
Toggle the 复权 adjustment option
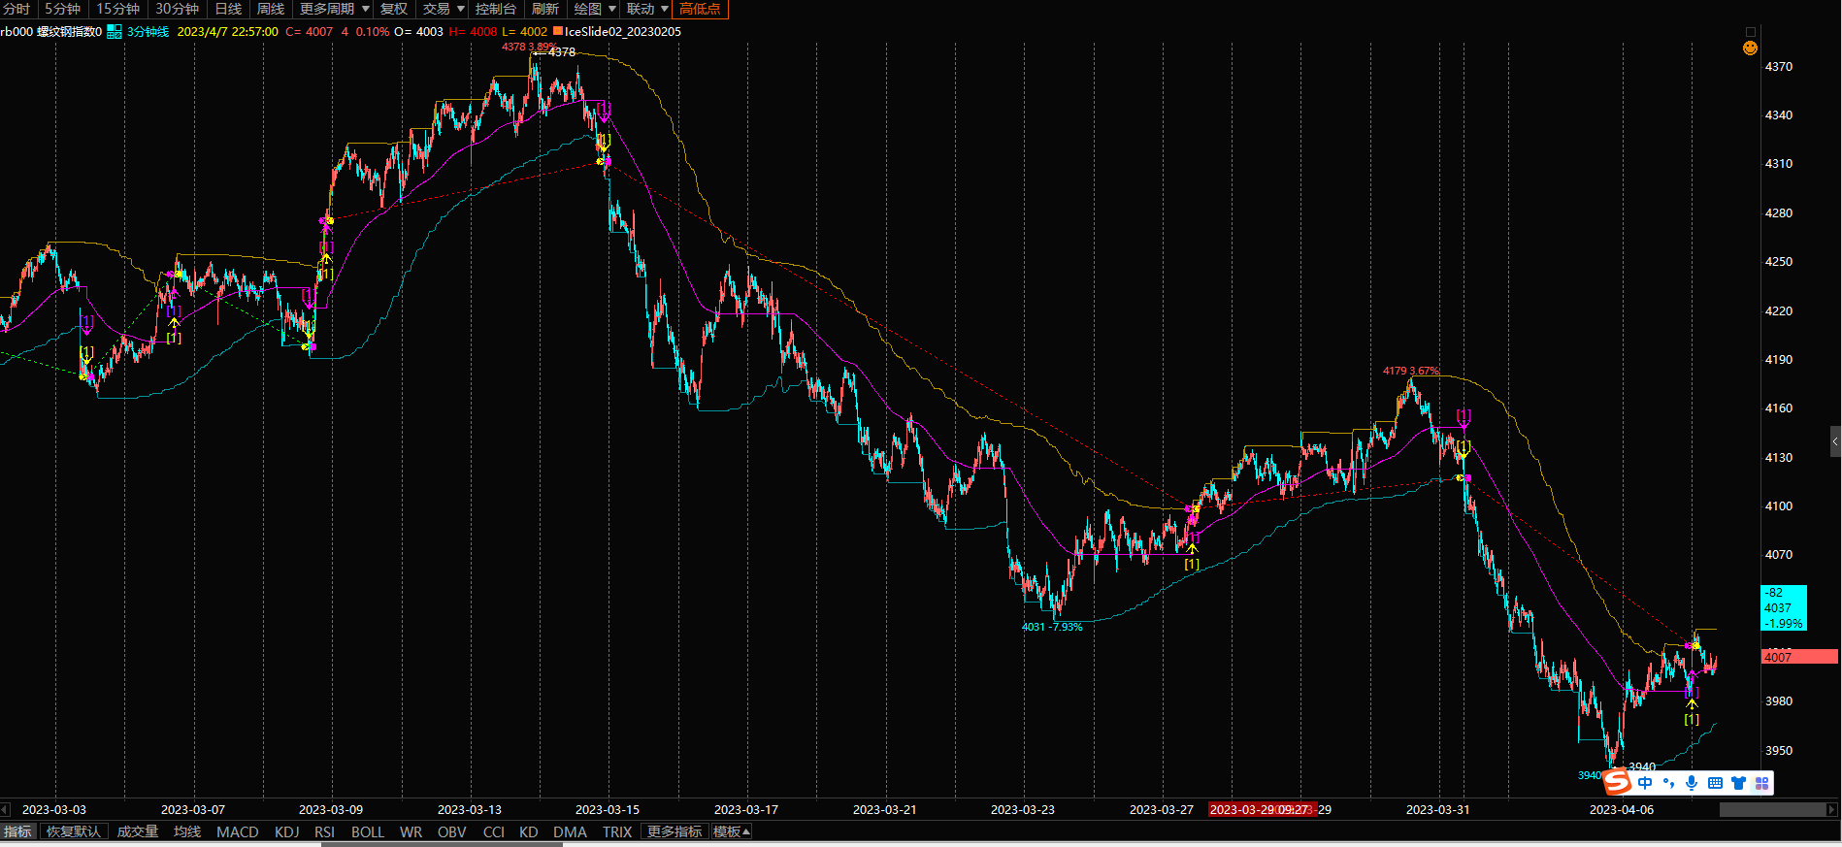394,9
